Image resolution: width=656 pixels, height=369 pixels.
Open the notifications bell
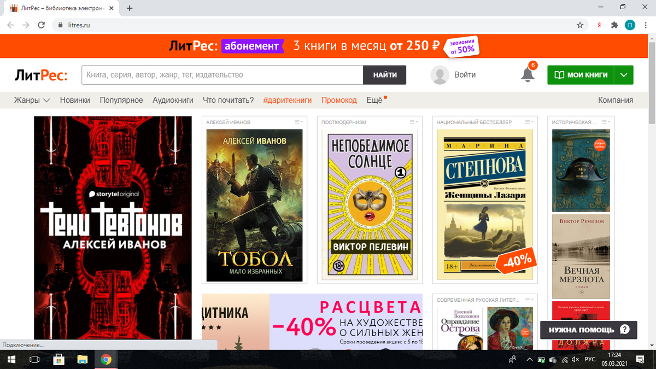click(528, 75)
